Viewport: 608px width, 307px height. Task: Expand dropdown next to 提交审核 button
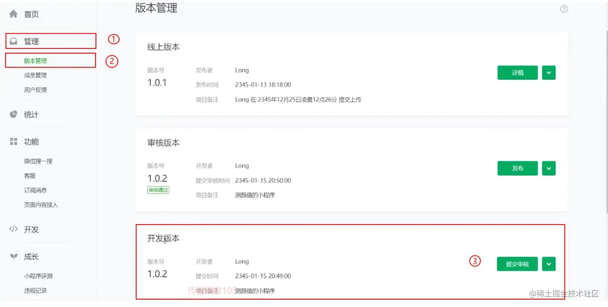tap(549, 264)
